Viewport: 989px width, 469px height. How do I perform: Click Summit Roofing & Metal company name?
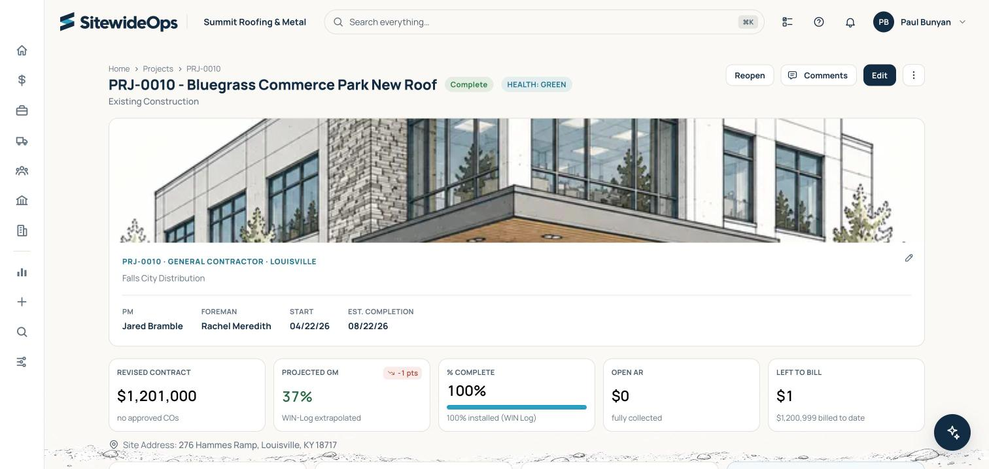(x=255, y=22)
